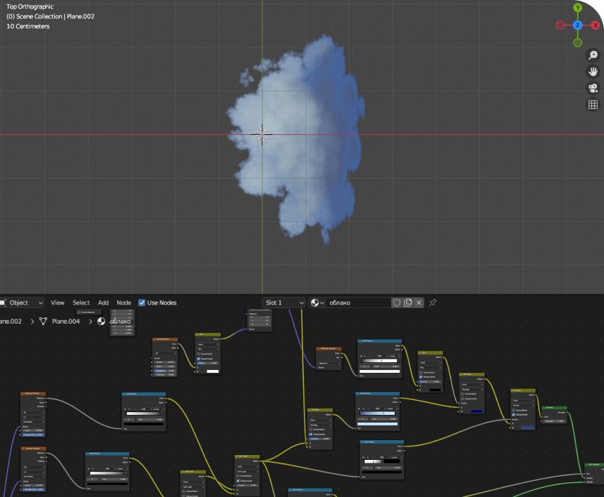
Task: Click the zoom magnifier icon in viewport
Action: [593, 55]
